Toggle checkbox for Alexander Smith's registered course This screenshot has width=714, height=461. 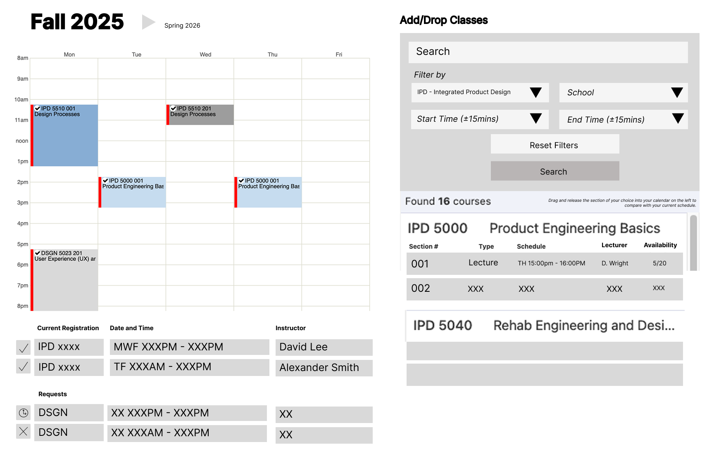coord(24,366)
